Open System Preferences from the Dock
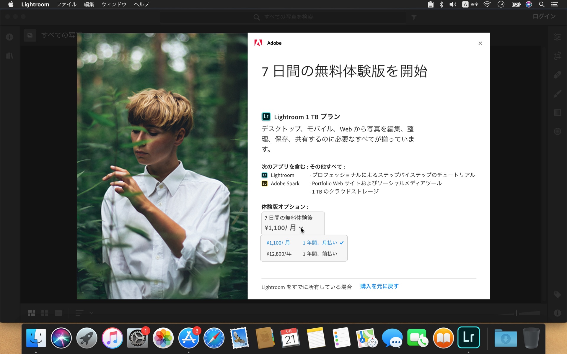Image resolution: width=567 pixels, height=354 pixels. pyautogui.click(x=138, y=338)
